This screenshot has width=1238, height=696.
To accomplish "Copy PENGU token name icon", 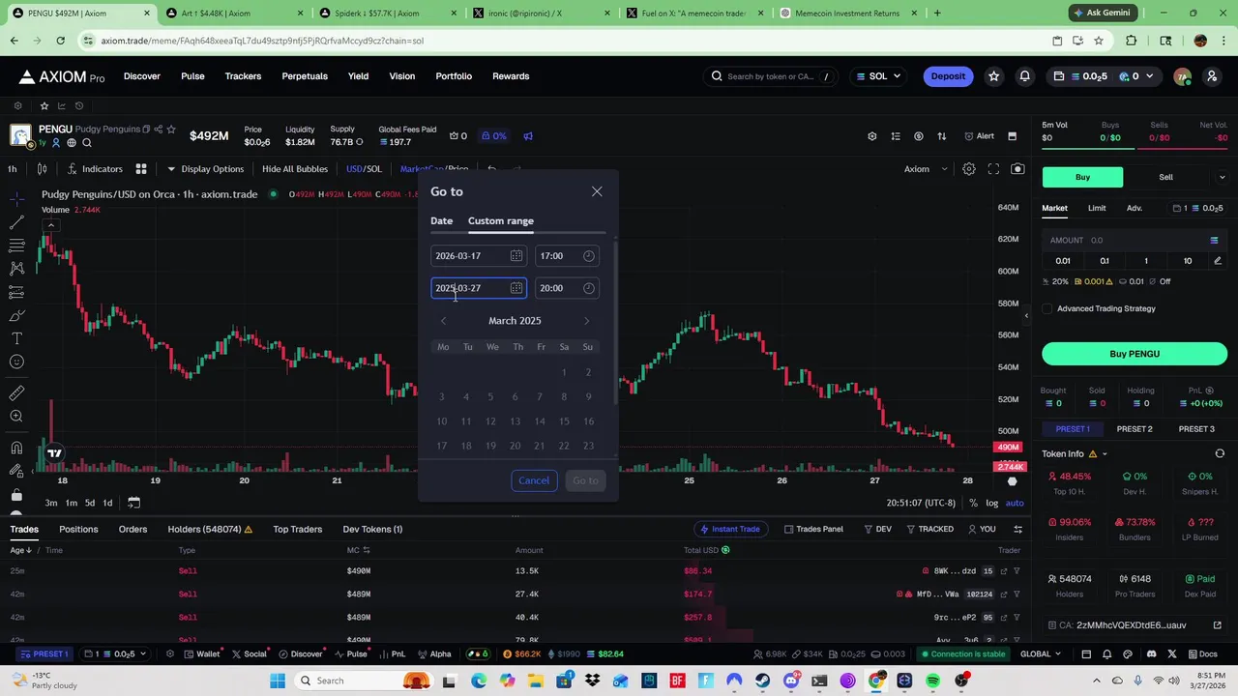I will coord(146,130).
